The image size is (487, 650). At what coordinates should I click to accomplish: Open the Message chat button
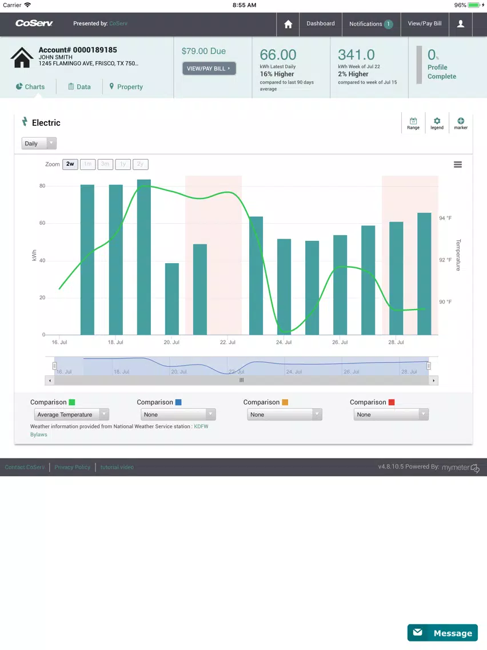442,633
